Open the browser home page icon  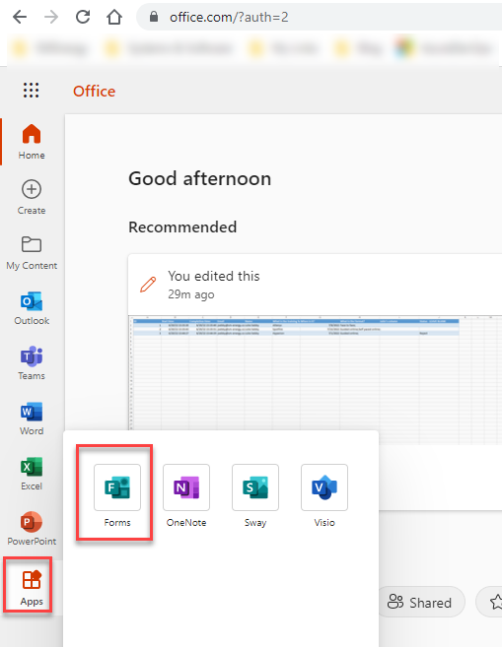click(x=114, y=17)
